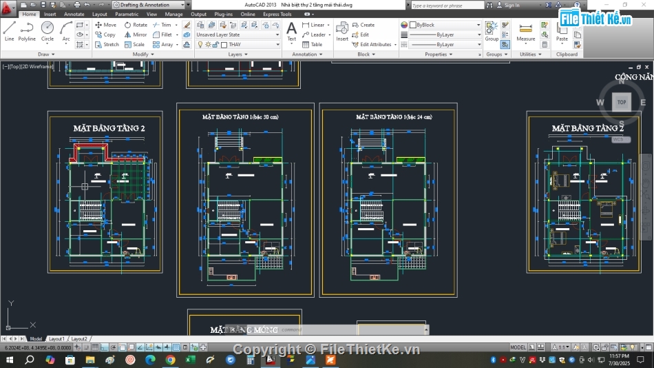Screen dimensions: 654x368
Task: Expand the Layers panel
Action: [238, 54]
